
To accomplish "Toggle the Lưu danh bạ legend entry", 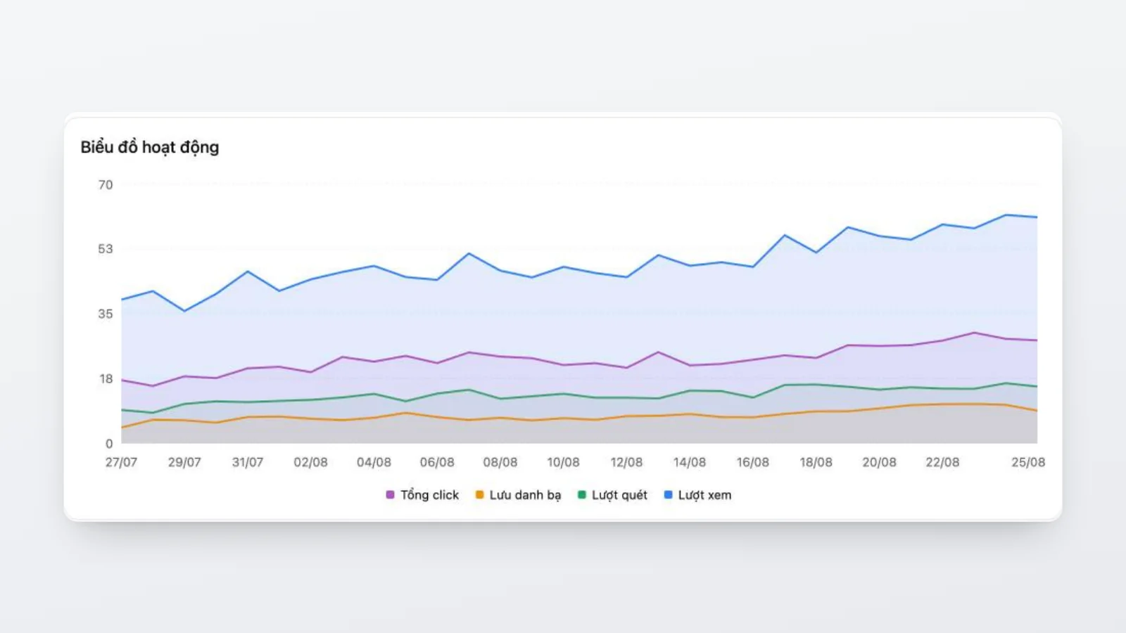I will pyautogui.click(x=519, y=495).
